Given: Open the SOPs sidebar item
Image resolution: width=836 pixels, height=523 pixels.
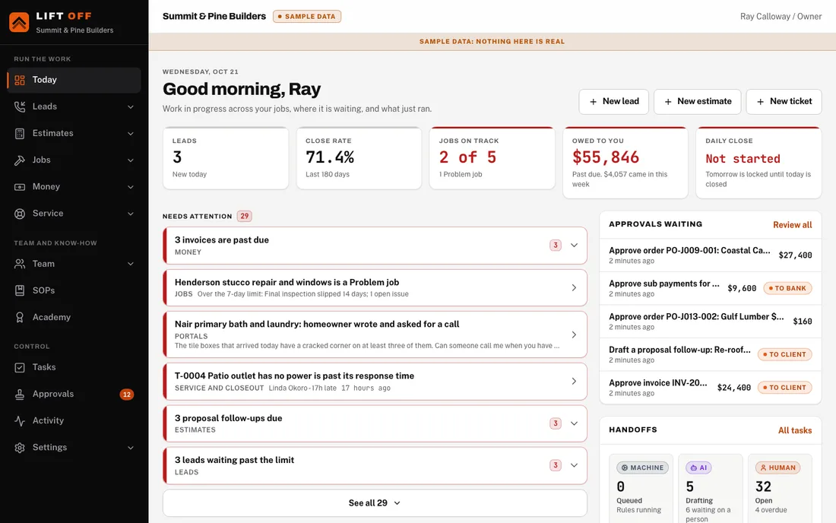Looking at the screenshot, I should [74, 290].
